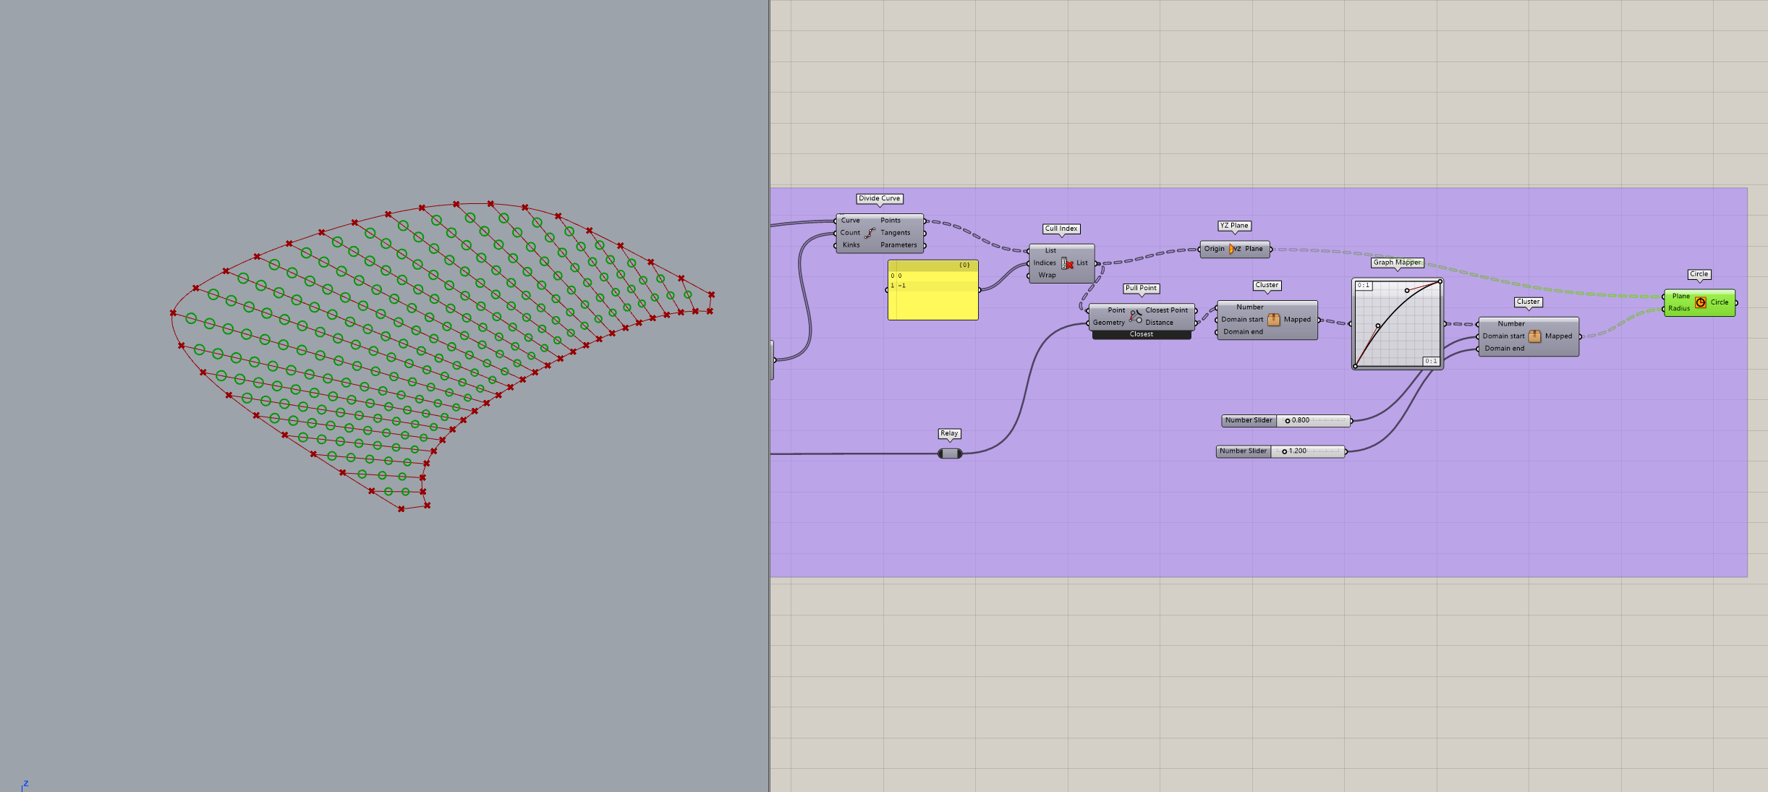Click the Tangents output of Divide Curve
1768x792 pixels.
[896, 233]
